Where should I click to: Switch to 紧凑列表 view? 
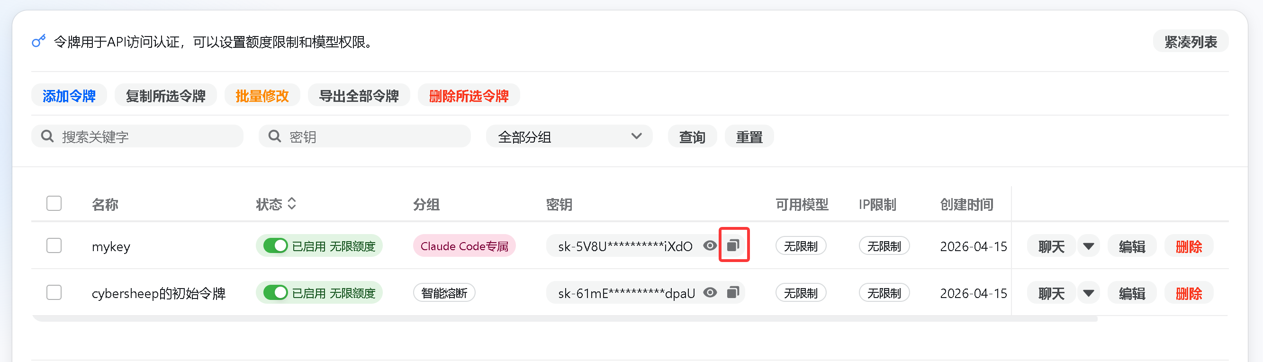[x=1191, y=41]
